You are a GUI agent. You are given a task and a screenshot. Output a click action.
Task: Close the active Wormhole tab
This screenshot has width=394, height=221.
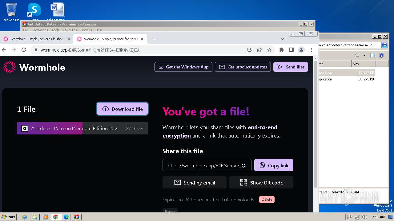click(142, 39)
